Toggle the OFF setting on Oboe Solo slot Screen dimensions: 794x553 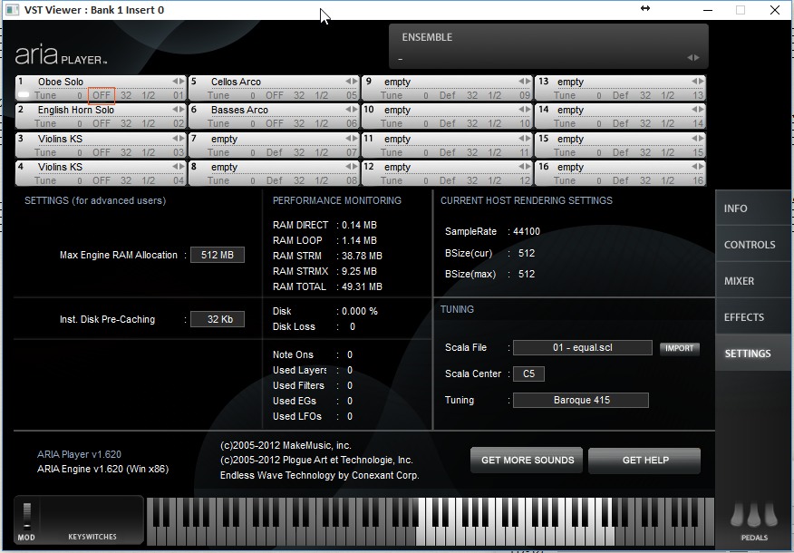click(x=102, y=95)
